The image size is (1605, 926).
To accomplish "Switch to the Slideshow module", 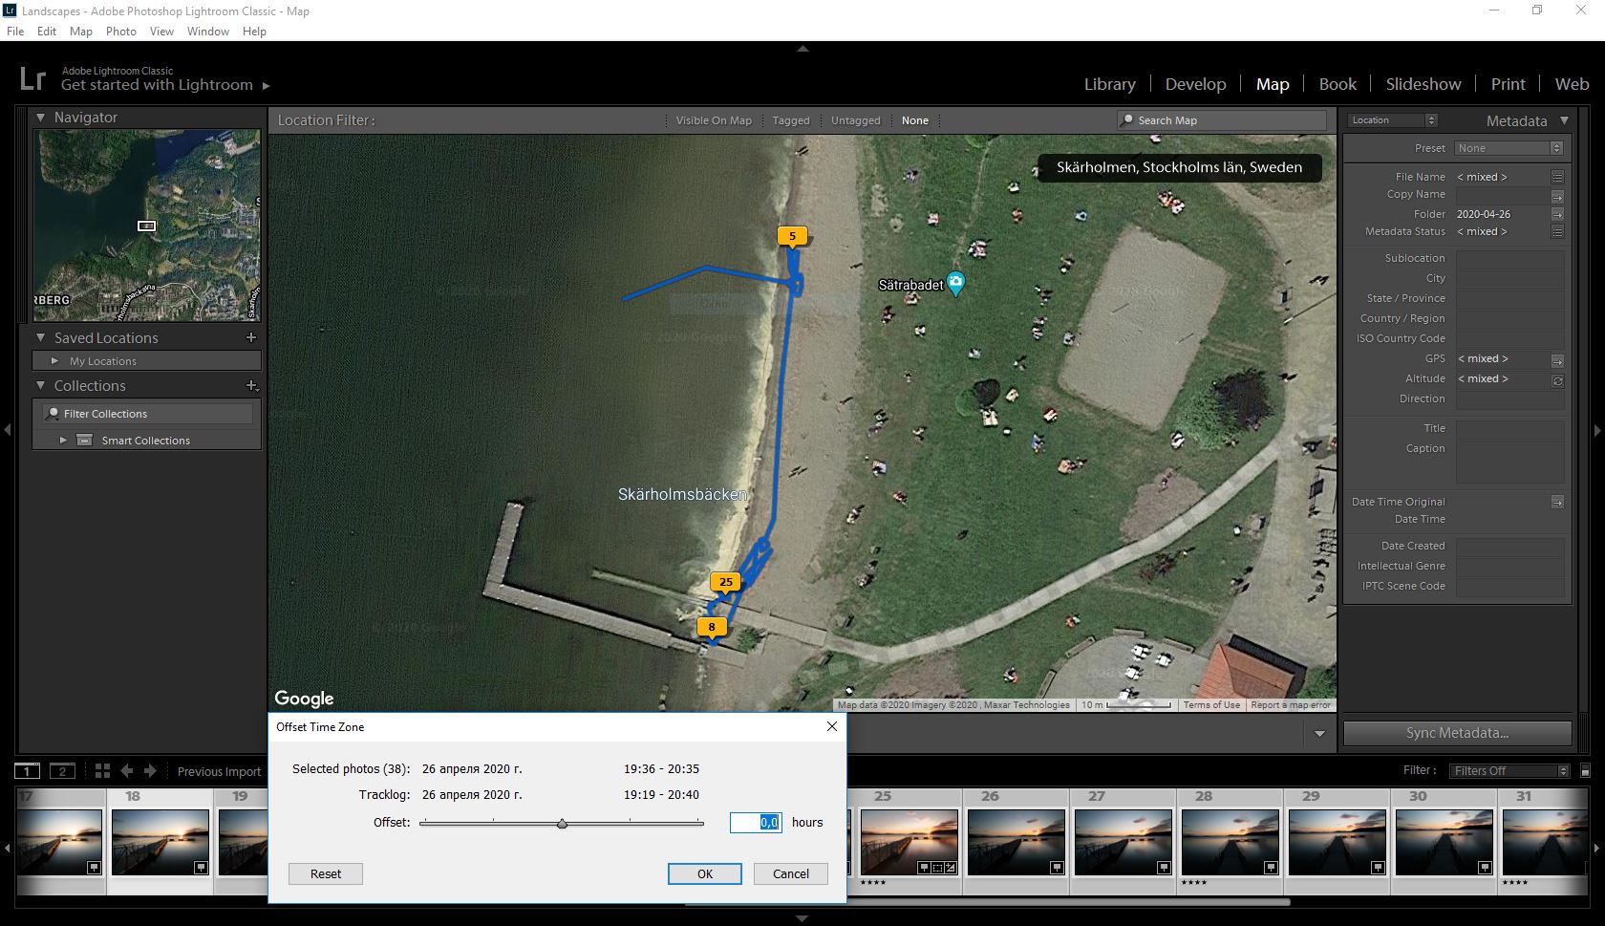I will (1423, 84).
